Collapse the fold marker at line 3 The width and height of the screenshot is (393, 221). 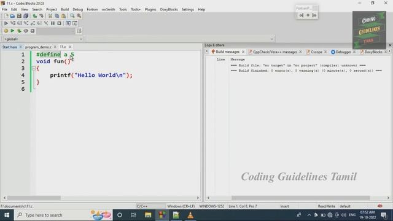point(34,68)
